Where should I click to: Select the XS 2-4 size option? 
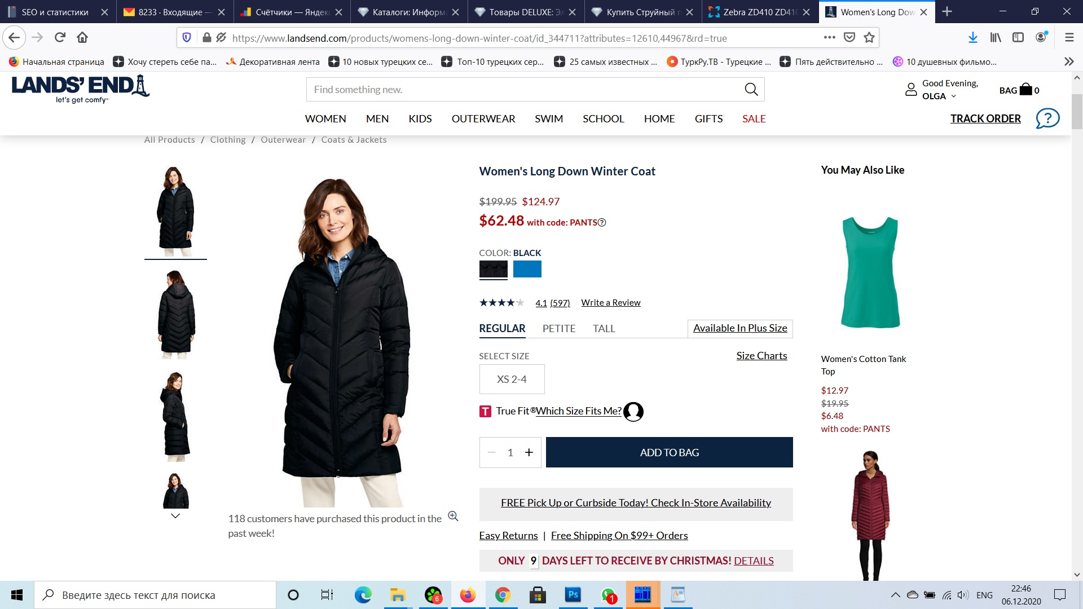(512, 379)
